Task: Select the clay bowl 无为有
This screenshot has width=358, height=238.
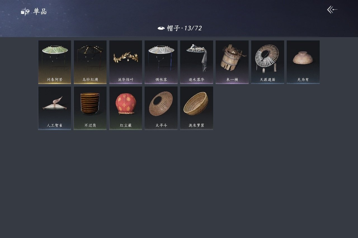Action: tap(303, 62)
